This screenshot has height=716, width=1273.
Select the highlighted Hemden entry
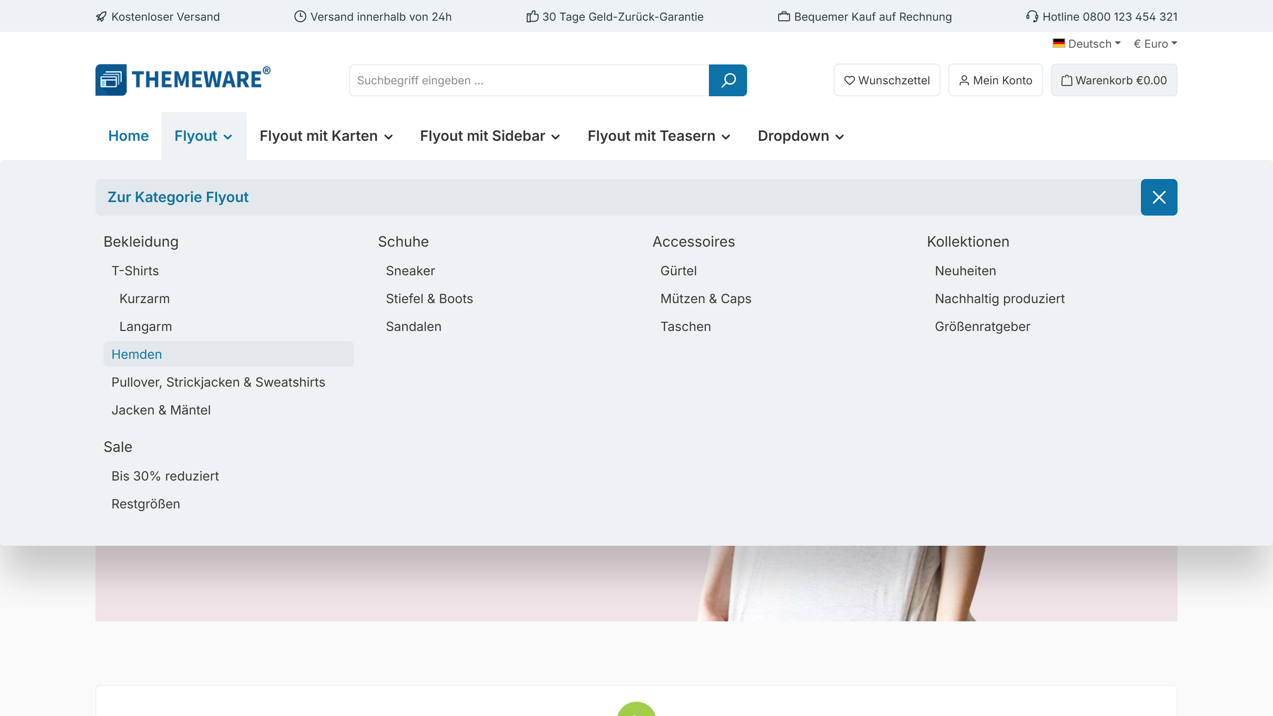coord(228,354)
